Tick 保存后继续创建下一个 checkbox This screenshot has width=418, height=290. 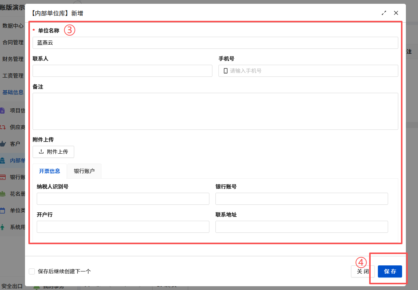32,271
